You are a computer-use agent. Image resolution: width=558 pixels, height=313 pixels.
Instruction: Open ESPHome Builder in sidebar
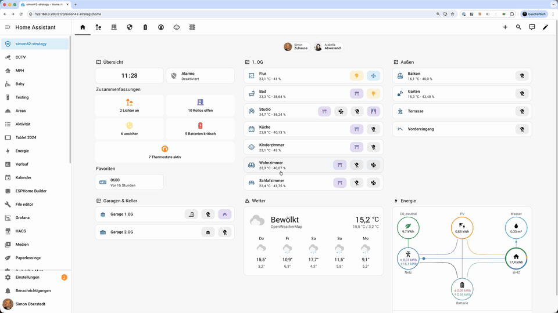click(x=35, y=191)
